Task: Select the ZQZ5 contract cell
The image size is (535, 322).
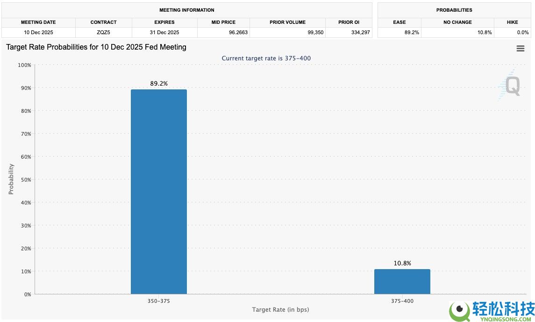Action: (x=104, y=32)
